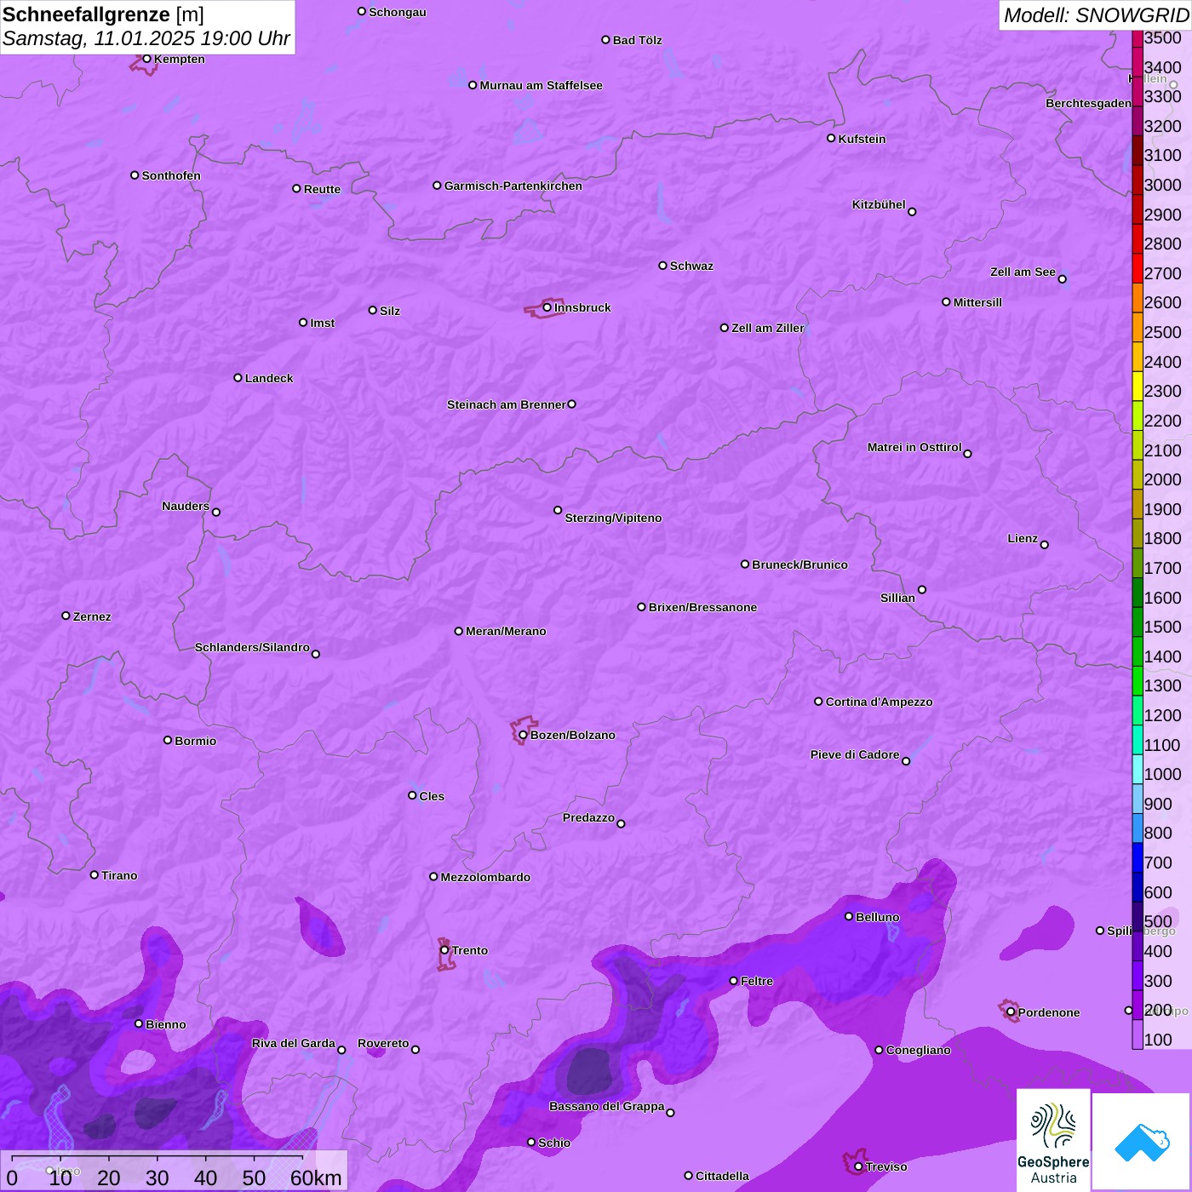Image resolution: width=1192 pixels, height=1192 pixels.
Task: Click the olive 1900 legend swatch
Action: 1138,504
